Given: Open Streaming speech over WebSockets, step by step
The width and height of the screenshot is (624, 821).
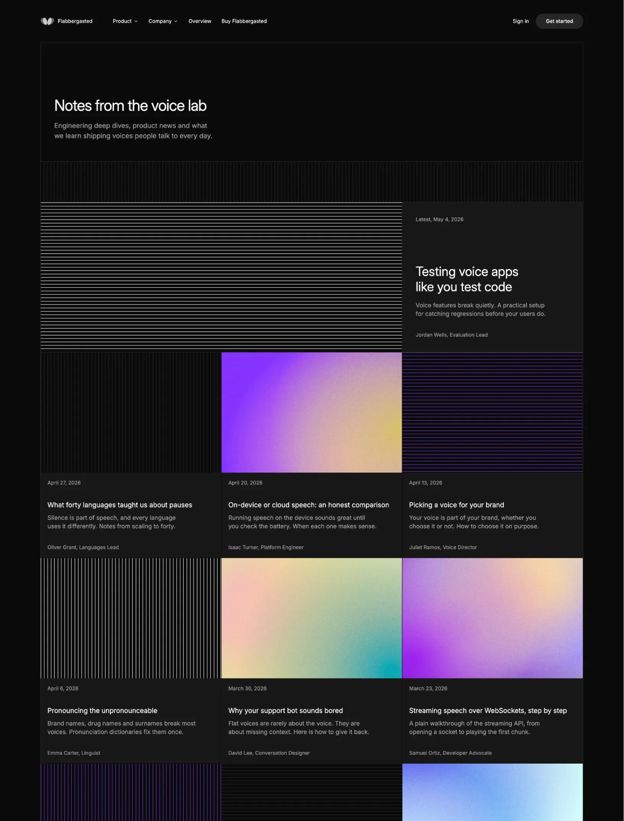Looking at the screenshot, I should pyautogui.click(x=488, y=710).
